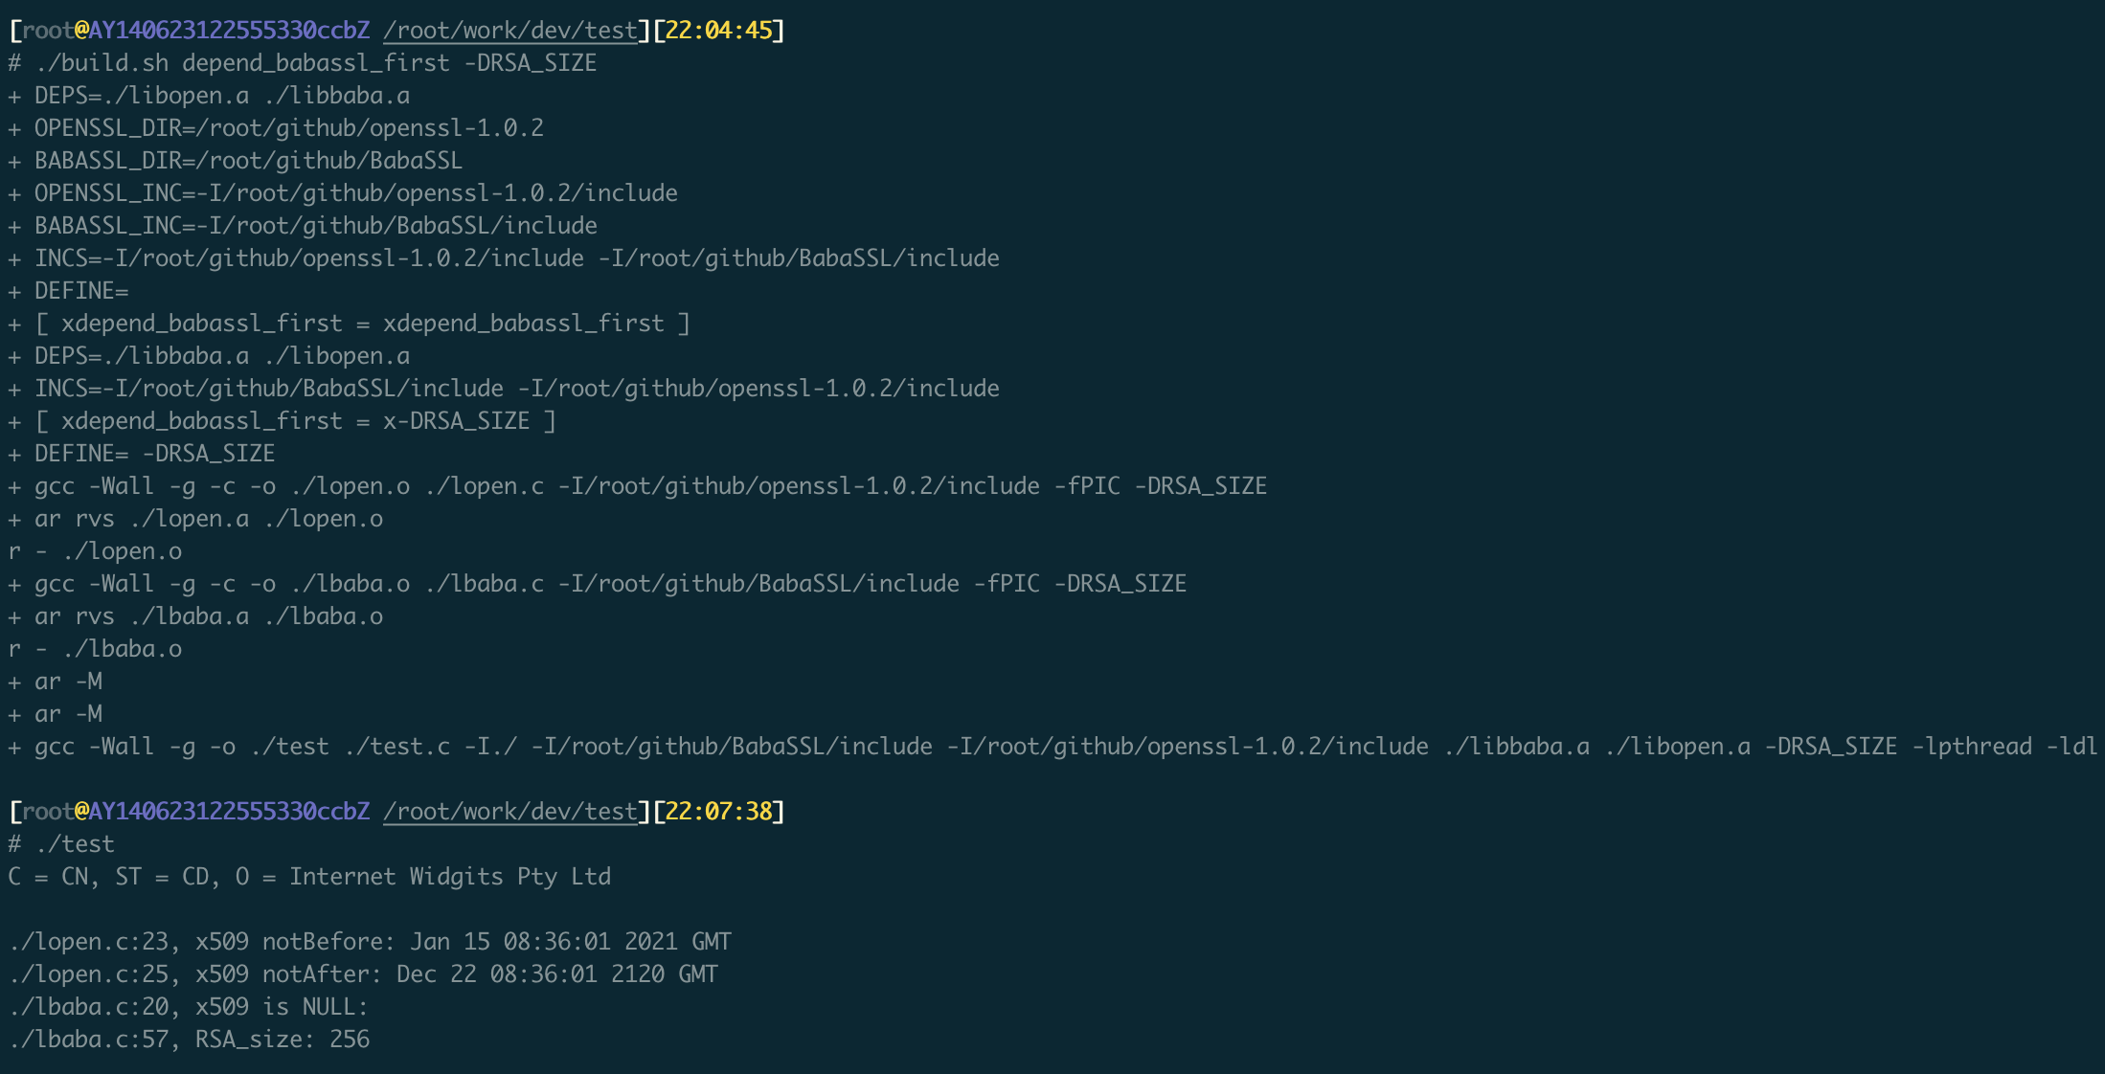Click the underlined path beside the 22:07:38 timestamp
This screenshot has height=1074, width=2105.
(x=510, y=812)
